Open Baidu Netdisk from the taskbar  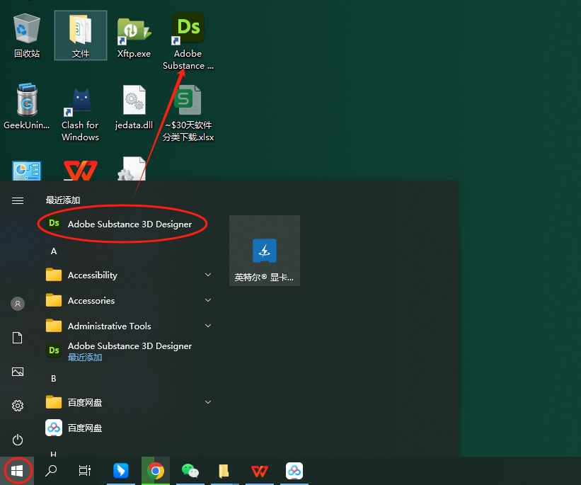click(294, 471)
